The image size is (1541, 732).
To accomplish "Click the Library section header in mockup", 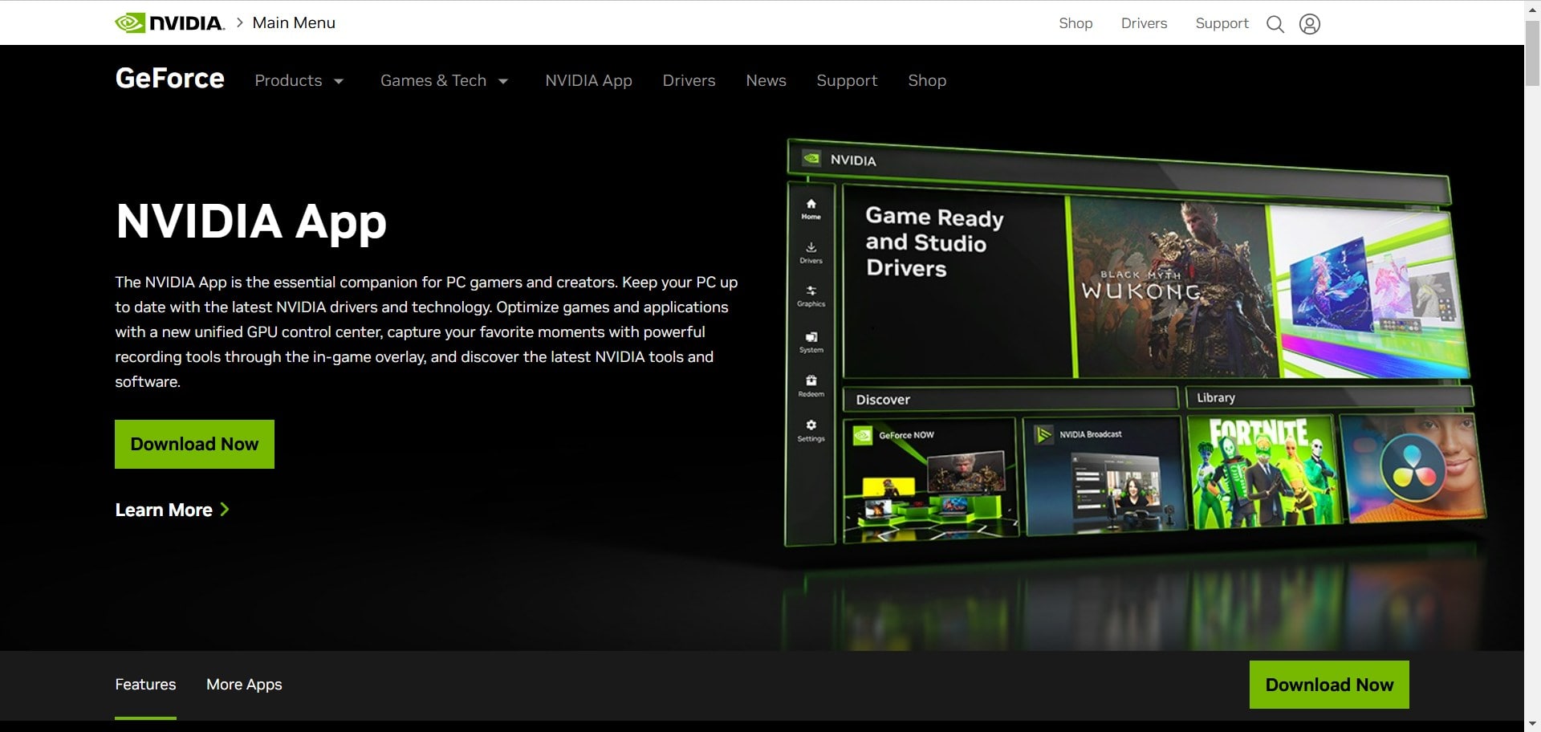I will click(x=1329, y=397).
